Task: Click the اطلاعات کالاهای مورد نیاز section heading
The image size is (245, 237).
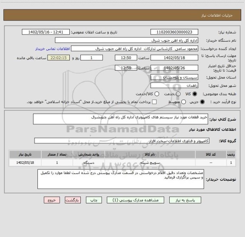Action: pyautogui.click(x=213, y=130)
